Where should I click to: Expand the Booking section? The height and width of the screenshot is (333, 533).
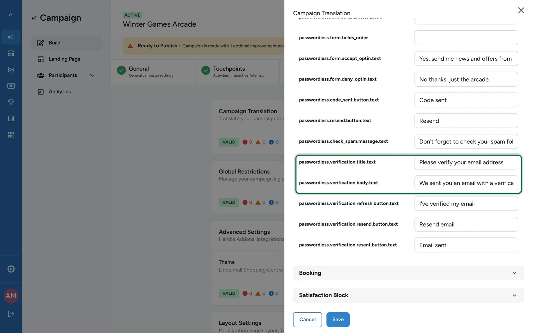pyautogui.click(x=408, y=273)
